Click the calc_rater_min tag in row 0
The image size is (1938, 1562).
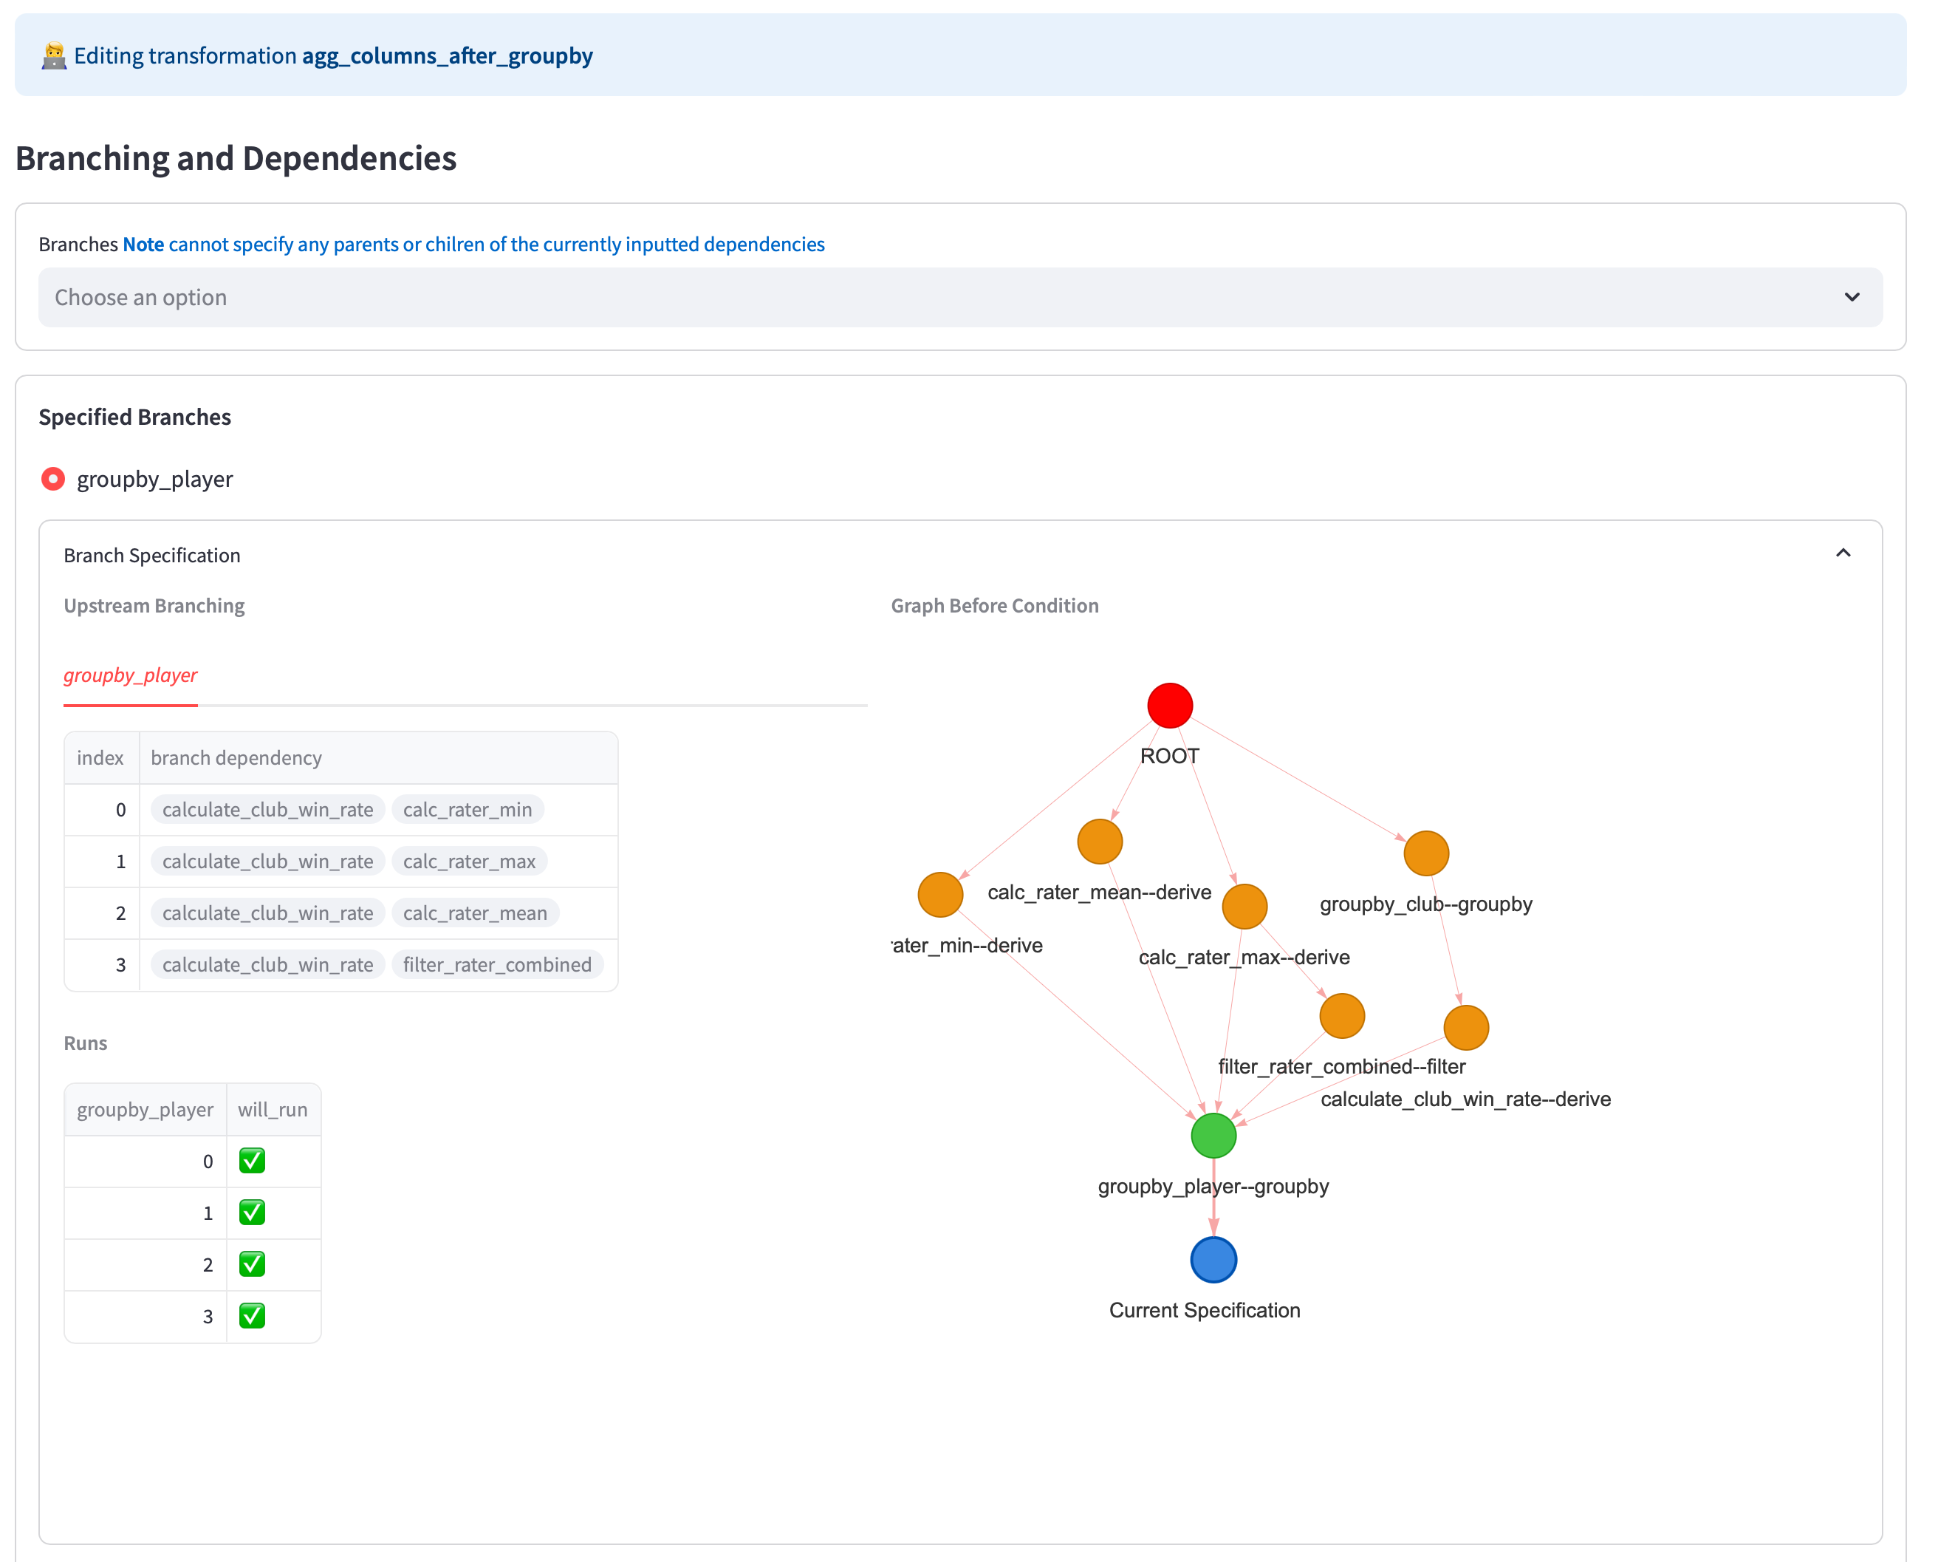pos(467,810)
